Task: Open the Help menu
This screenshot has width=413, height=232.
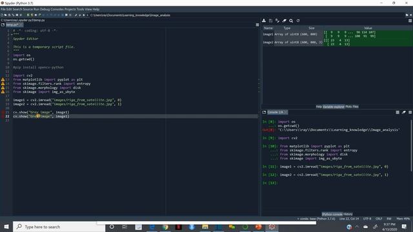Action: pos(96,9)
